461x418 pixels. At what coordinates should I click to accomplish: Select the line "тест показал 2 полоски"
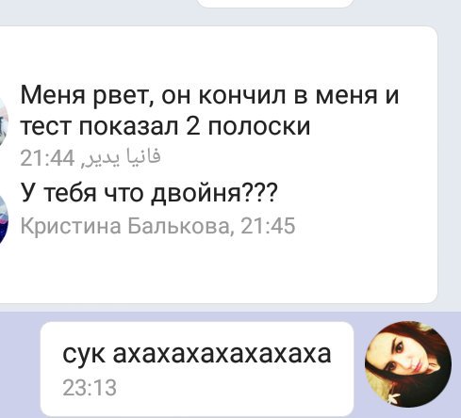pyautogui.click(x=165, y=126)
